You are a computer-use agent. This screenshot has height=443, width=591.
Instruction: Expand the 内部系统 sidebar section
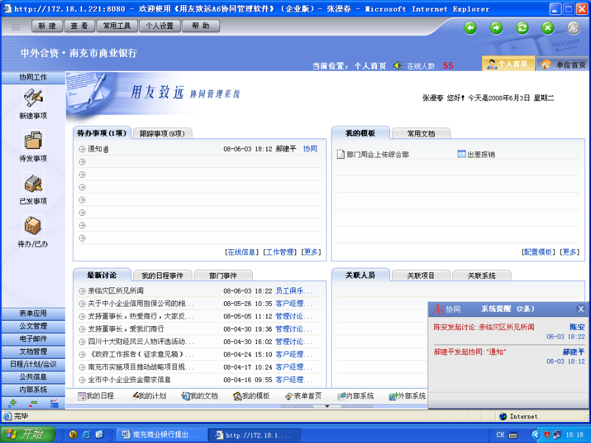(33, 389)
